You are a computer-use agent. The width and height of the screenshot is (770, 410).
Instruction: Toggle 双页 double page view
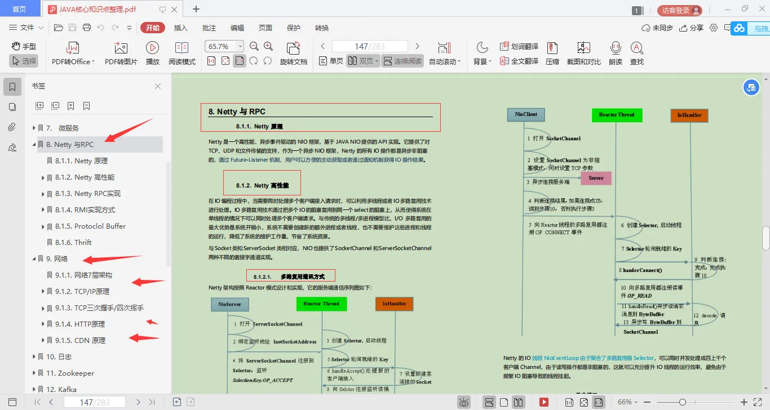362,61
